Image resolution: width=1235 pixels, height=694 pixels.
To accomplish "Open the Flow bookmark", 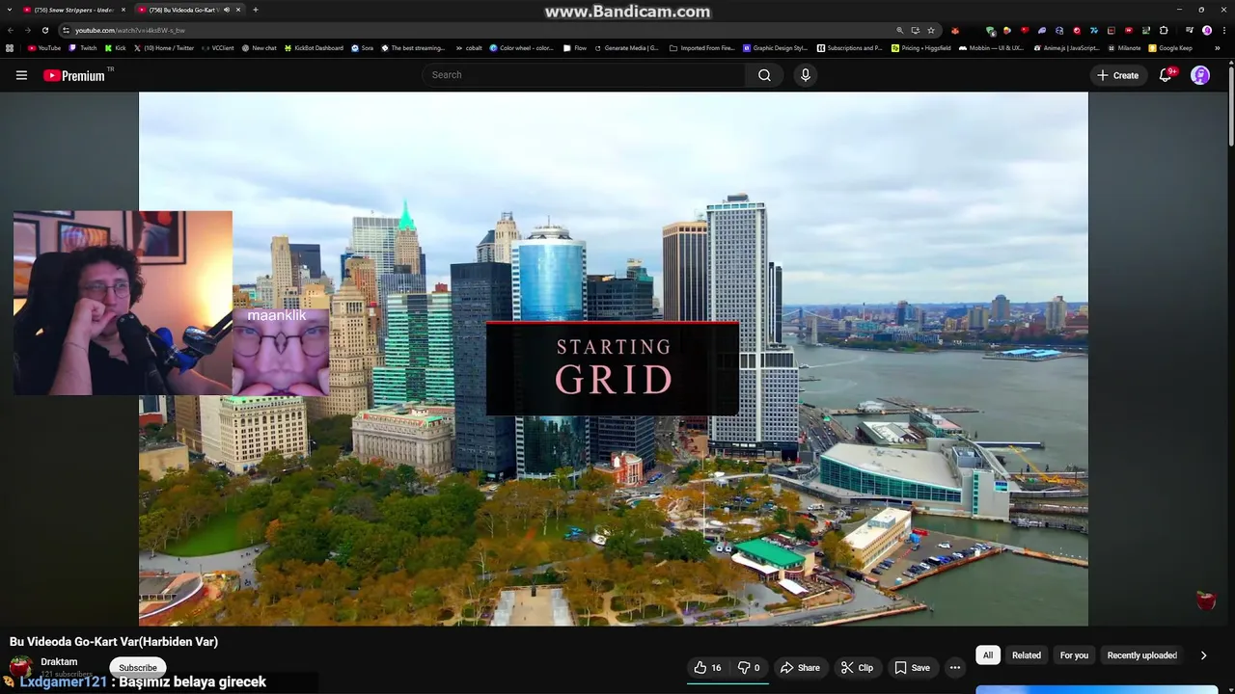I will 574,47.
